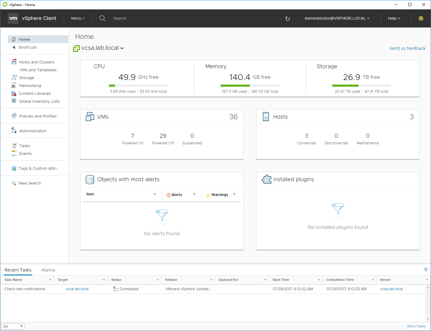
Task: Open the vcsa.lab.local link in the Target column
Action: [x=77, y=289]
